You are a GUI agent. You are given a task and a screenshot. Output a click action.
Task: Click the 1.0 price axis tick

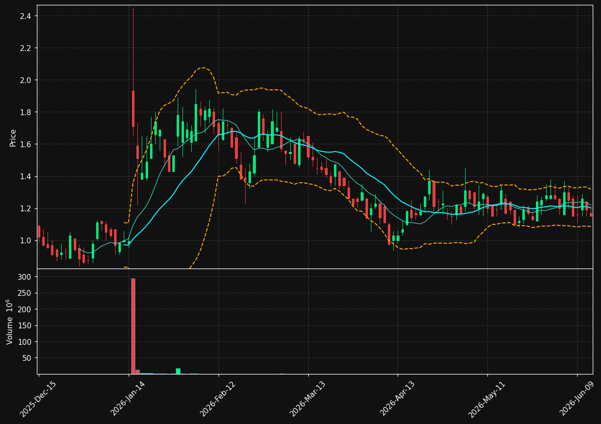(x=25, y=240)
